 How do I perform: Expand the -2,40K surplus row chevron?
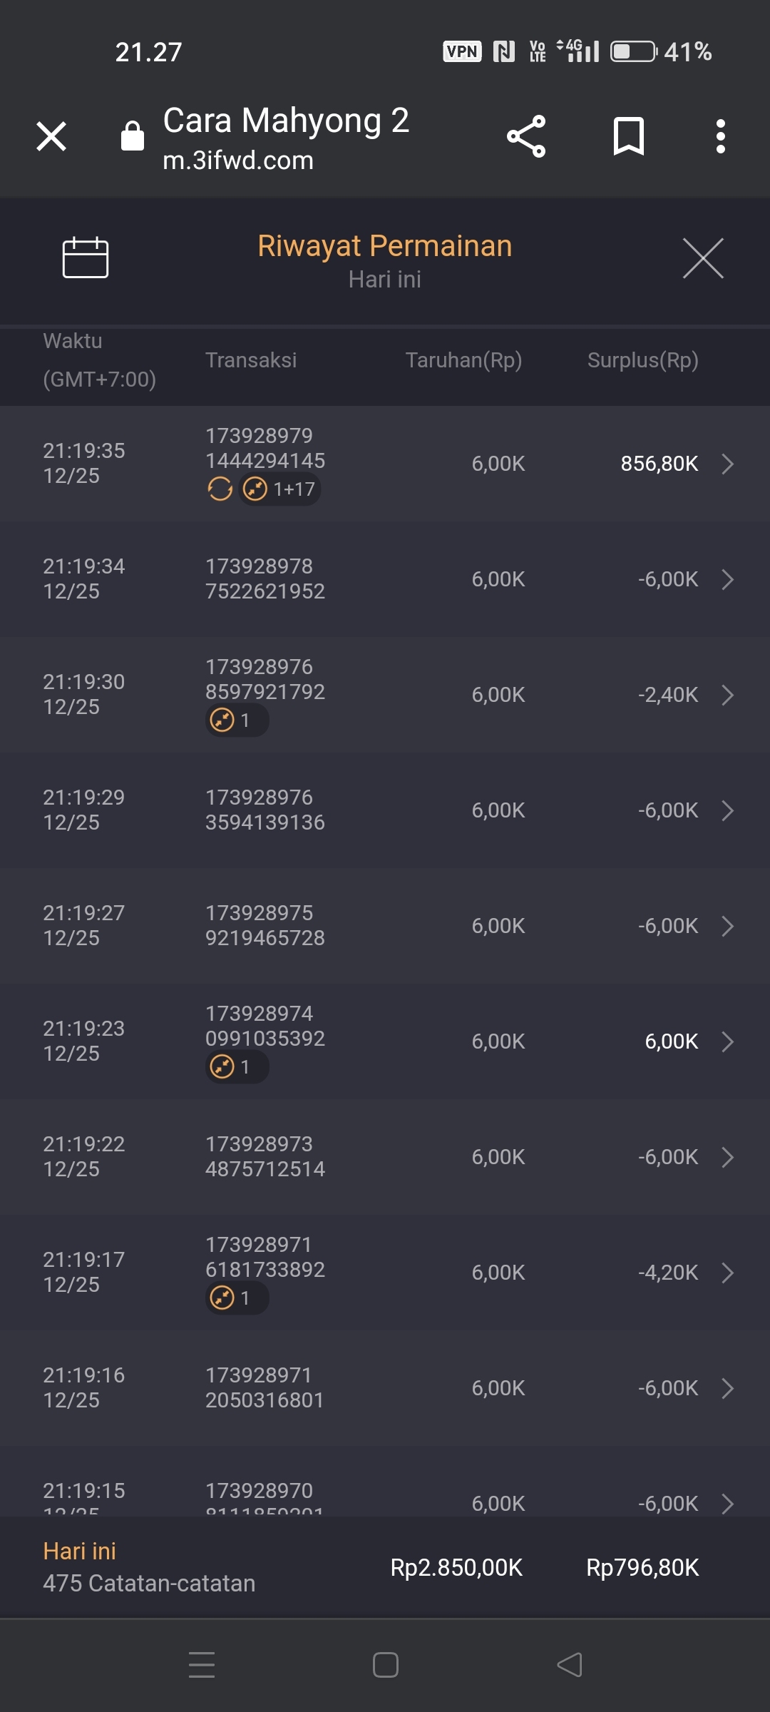coord(728,695)
